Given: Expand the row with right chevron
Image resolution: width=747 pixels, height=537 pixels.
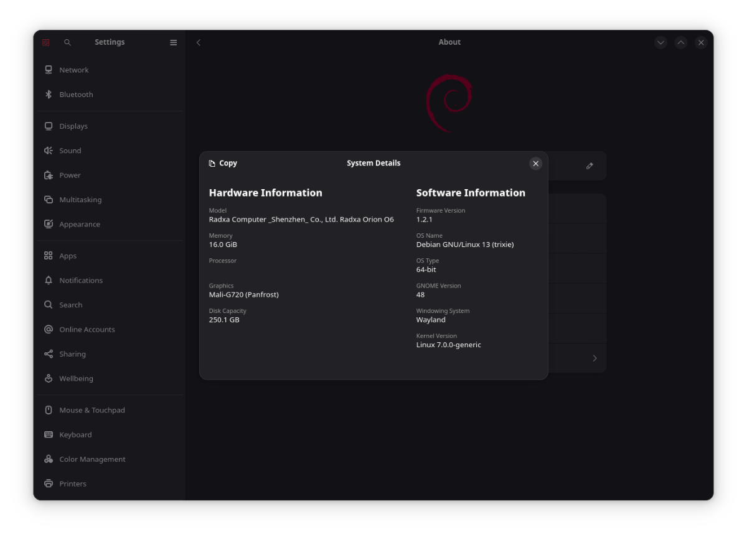Looking at the screenshot, I should point(594,358).
